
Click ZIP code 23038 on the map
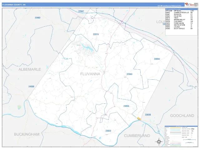pos(148,115)
